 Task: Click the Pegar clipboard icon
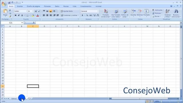click(x=5, y=11)
